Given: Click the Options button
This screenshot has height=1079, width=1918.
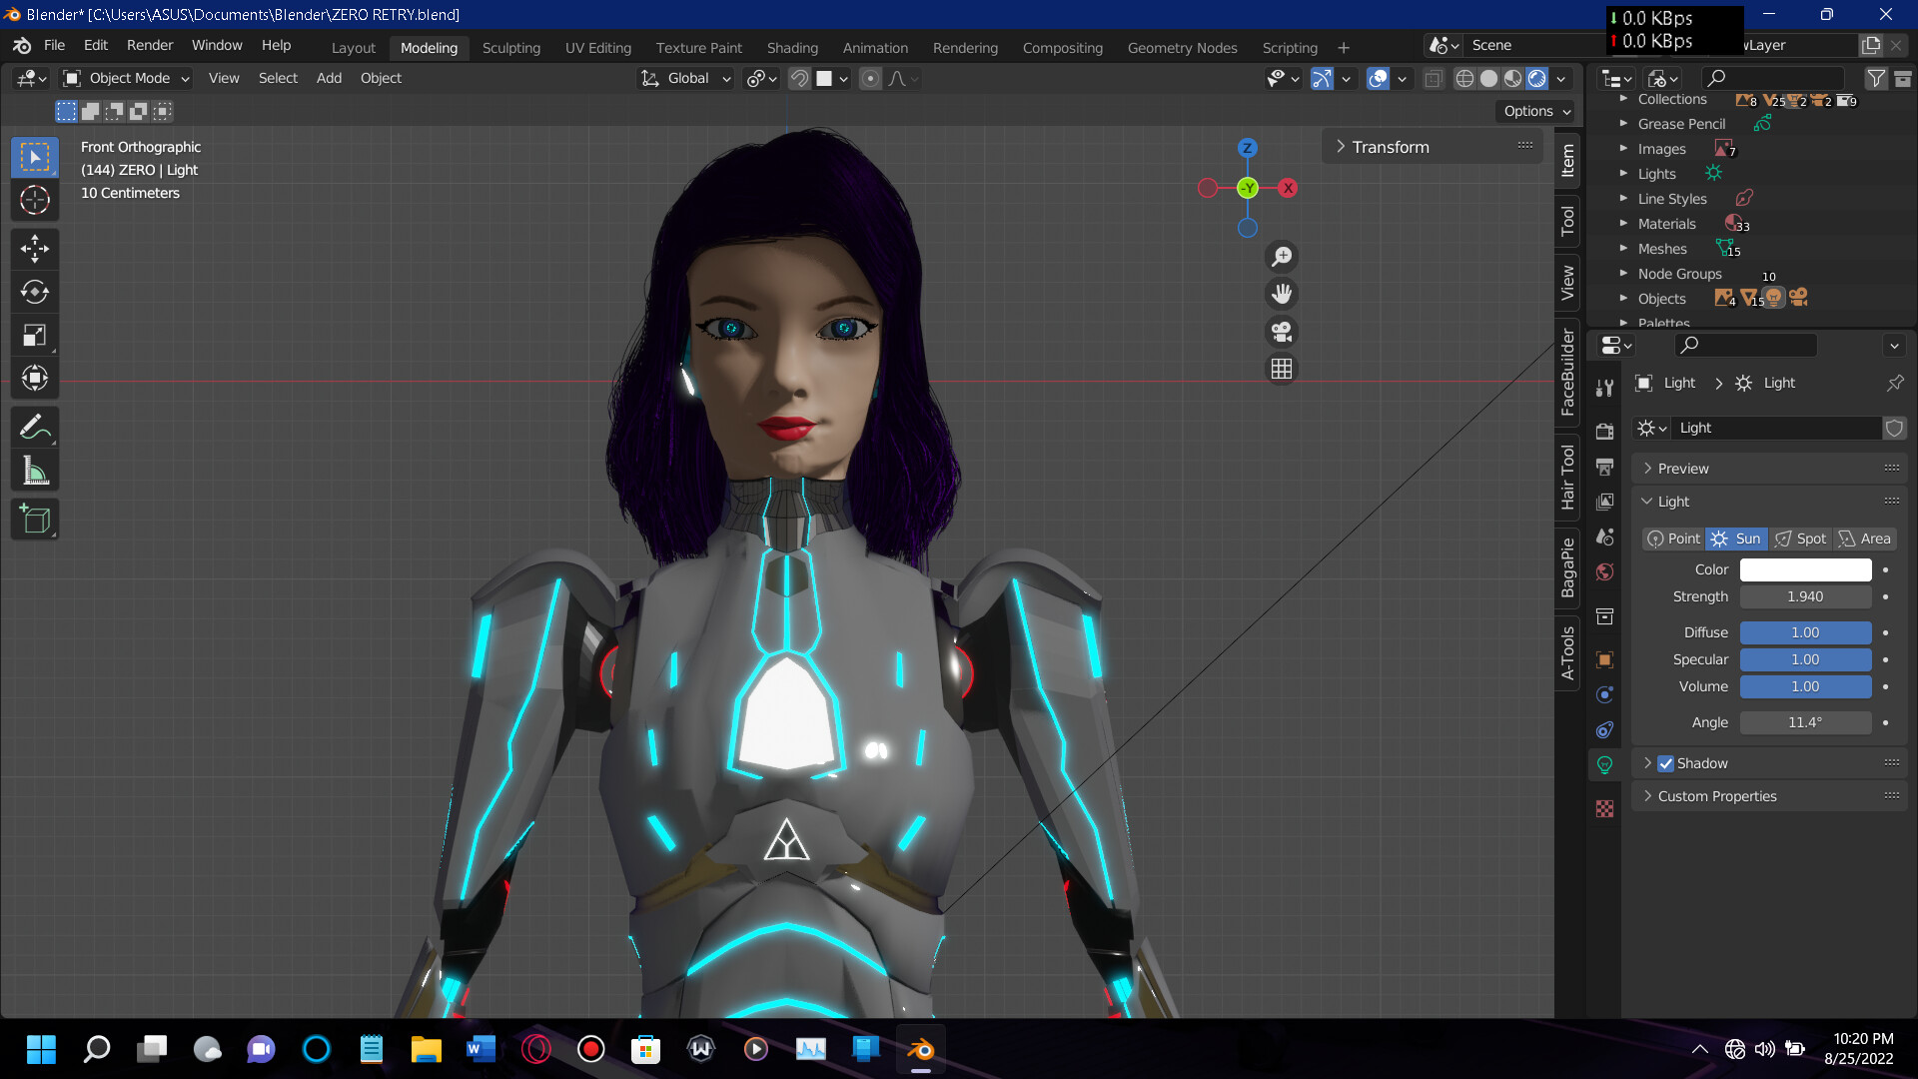Looking at the screenshot, I should 1536,111.
